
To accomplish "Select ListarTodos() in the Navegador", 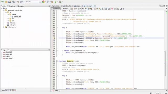I will coord(9,58).
